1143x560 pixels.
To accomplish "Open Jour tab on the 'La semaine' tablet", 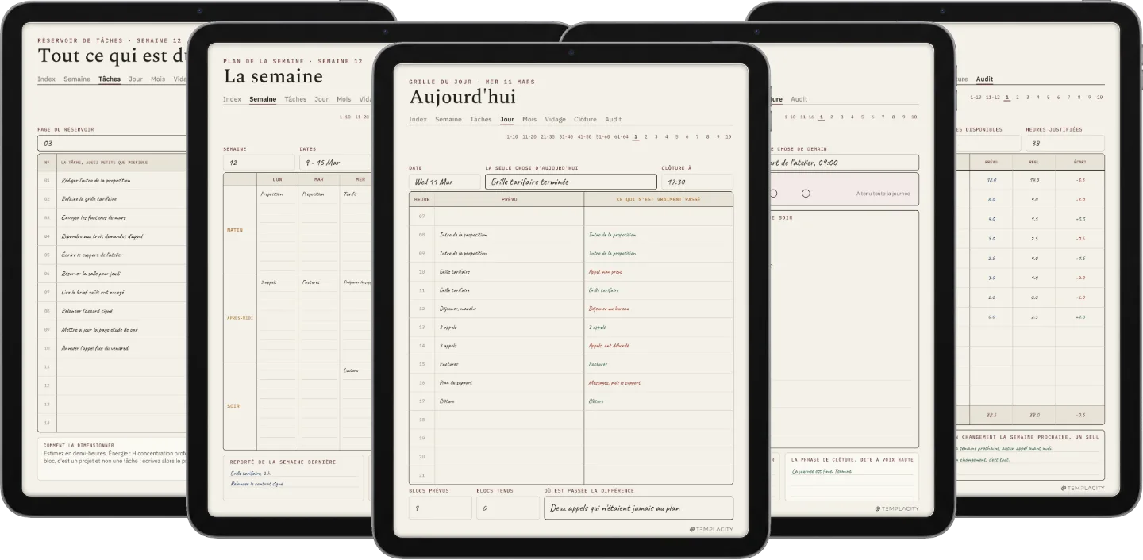I will point(321,99).
